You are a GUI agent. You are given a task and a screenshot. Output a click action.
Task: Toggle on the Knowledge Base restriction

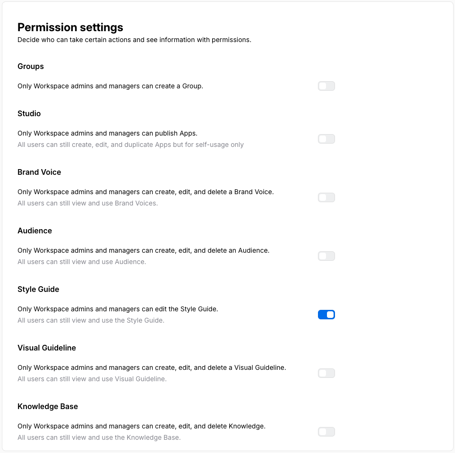click(x=326, y=432)
